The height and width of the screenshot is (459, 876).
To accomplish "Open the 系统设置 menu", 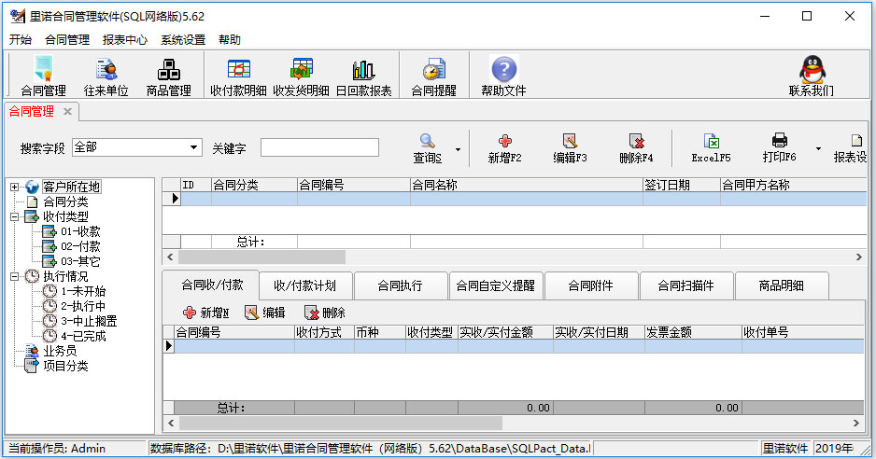I will tap(183, 39).
